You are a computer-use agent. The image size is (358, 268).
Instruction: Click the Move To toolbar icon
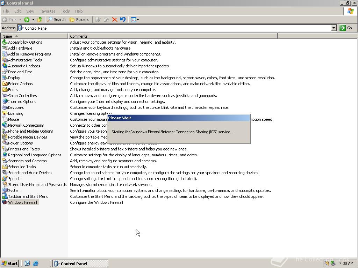point(98,20)
